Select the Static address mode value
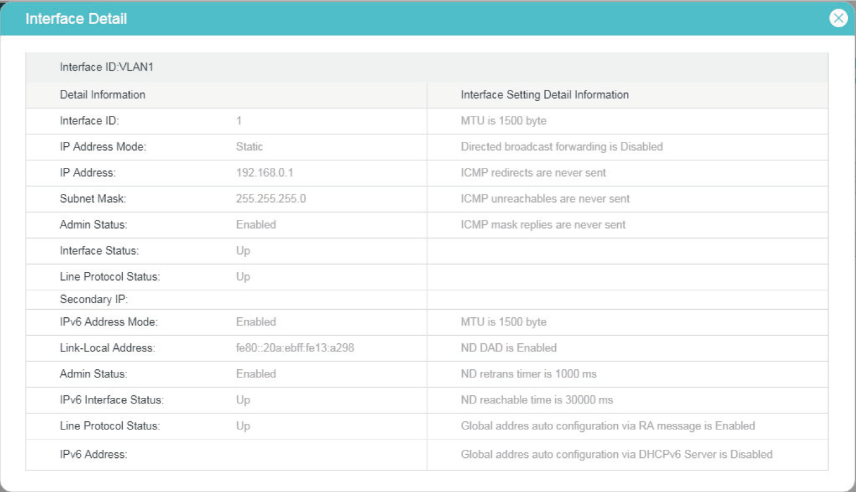The image size is (856, 492). click(x=249, y=147)
